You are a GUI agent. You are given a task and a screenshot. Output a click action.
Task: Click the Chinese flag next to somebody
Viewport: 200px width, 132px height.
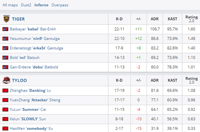[5, 128]
